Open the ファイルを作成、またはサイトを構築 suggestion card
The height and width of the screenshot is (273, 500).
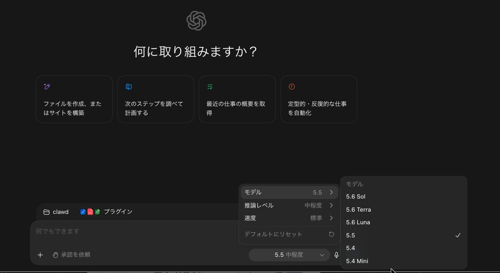(x=74, y=99)
